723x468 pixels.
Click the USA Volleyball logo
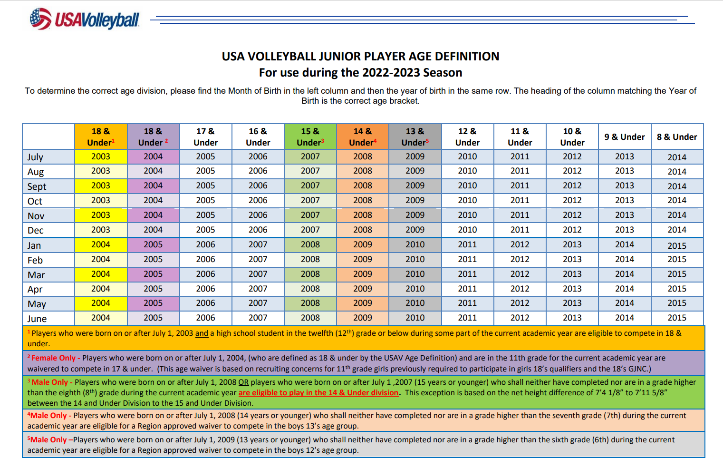[85, 19]
